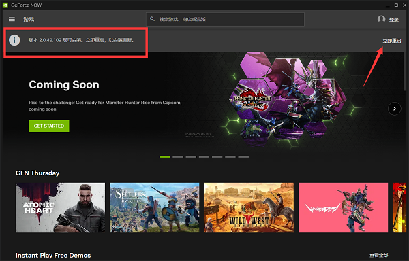
Task: Open The Settlers New Allies tile
Action: coord(155,207)
